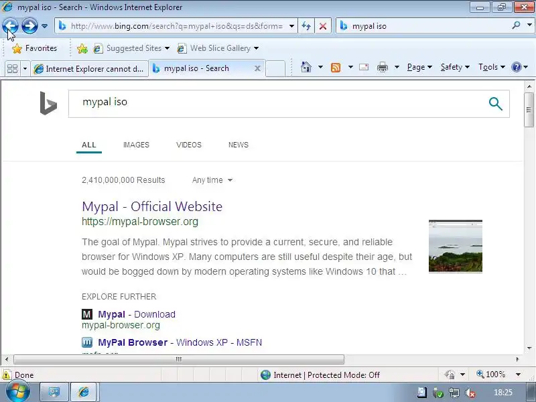This screenshot has height=402, width=536.
Task: Expand the address bar autocomplete dropdown arrow
Action: 291,26
